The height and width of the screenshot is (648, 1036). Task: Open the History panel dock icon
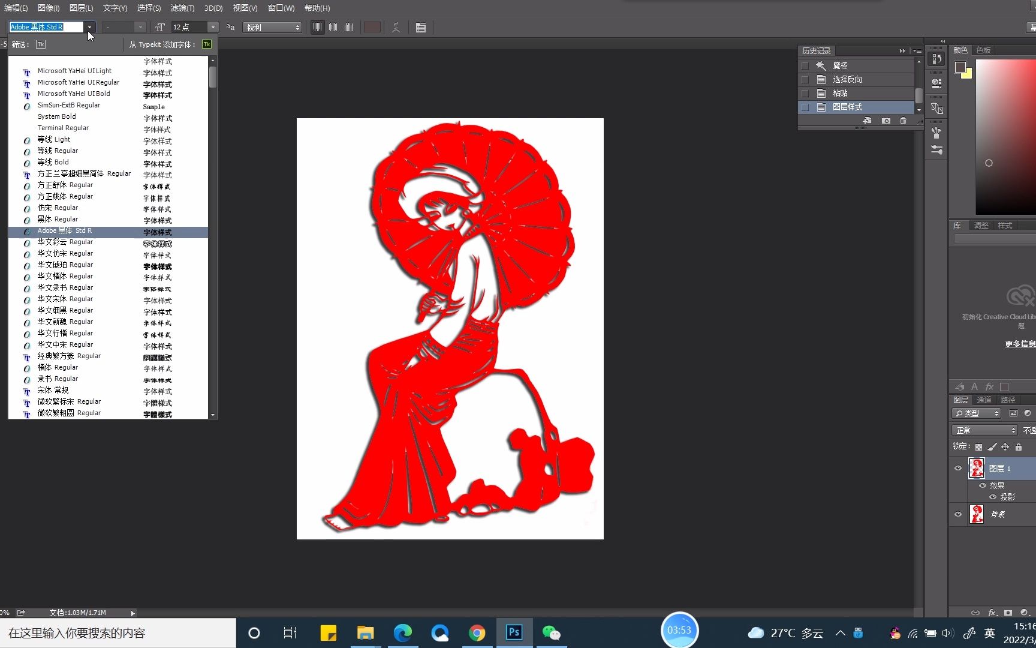[x=936, y=59]
